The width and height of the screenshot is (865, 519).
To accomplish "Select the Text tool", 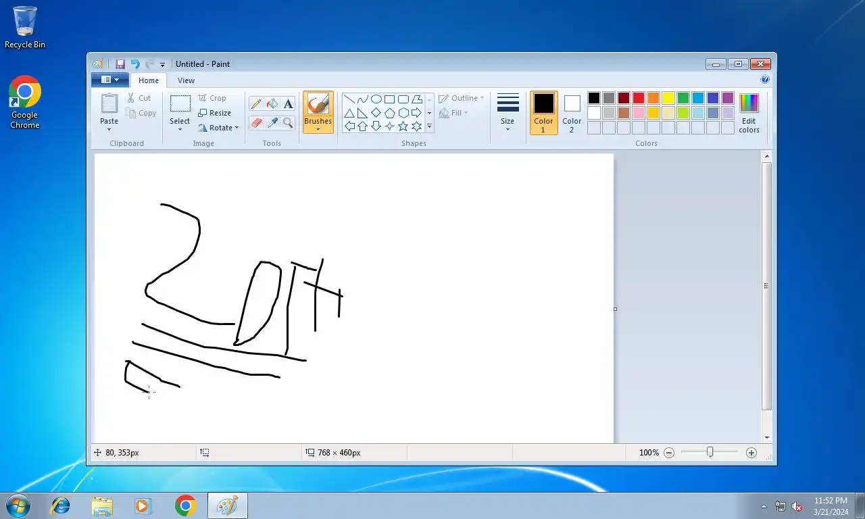I will pyautogui.click(x=289, y=103).
